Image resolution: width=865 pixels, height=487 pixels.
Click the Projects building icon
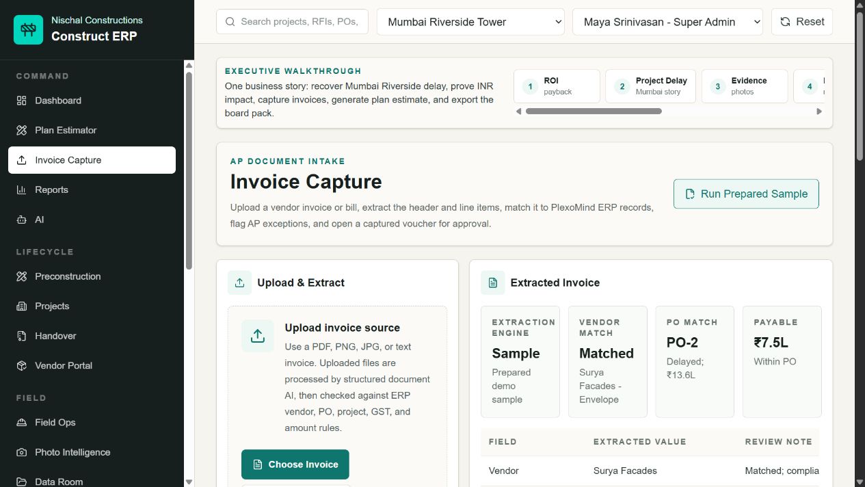coord(21,306)
